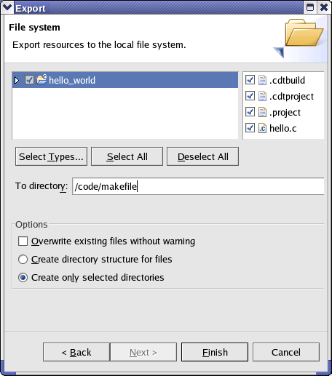
Task: Uncheck the hello_world project checkbox
Action: point(29,80)
